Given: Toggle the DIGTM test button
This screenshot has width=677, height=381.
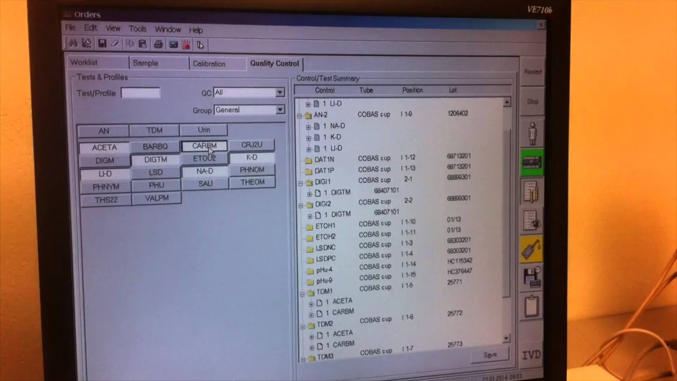Looking at the screenshot, I should 155,159.
